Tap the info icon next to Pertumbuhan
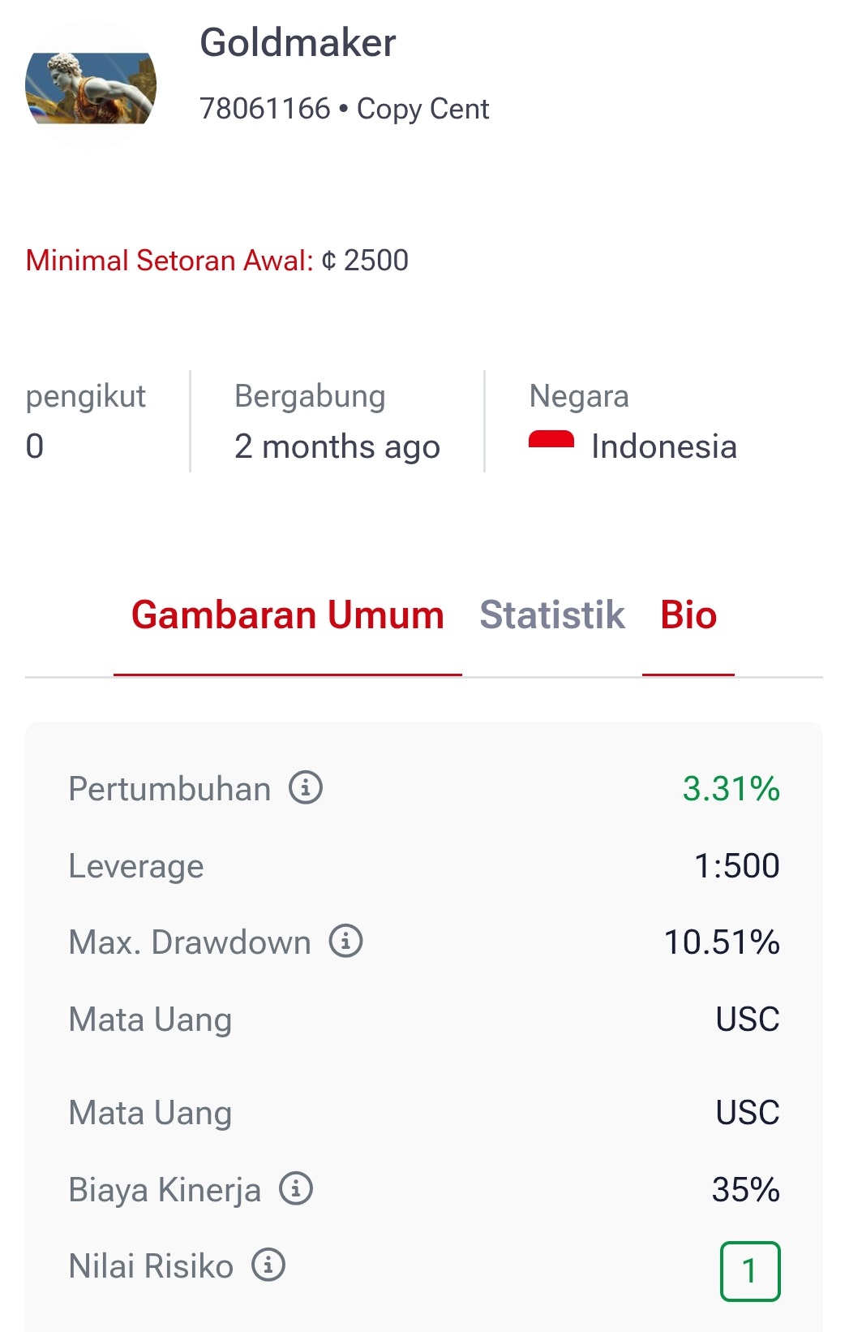 [306, 787]
